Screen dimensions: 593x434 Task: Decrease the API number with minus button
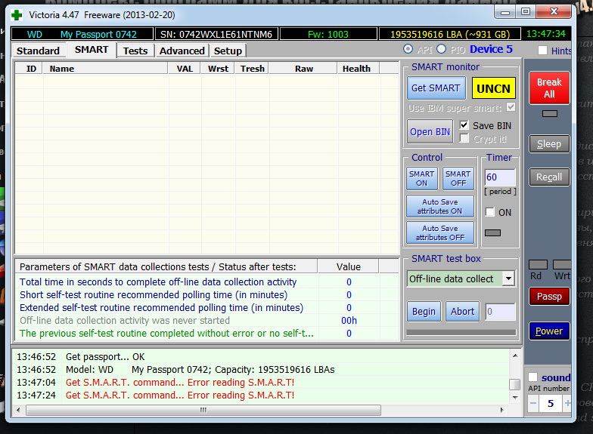pyautogui.click(x=533, y=404)
